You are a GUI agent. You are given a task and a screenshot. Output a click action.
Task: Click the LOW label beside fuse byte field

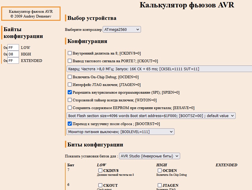(x=26, y=48)
